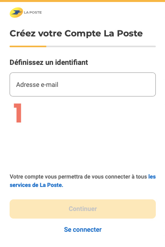
Task: Click the gray unfilled portion of the progress bar
Action: pos(101,46)
